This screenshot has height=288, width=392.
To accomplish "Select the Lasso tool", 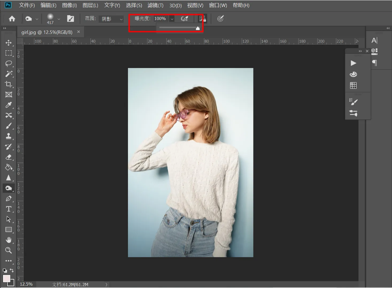I will point(8,63).
